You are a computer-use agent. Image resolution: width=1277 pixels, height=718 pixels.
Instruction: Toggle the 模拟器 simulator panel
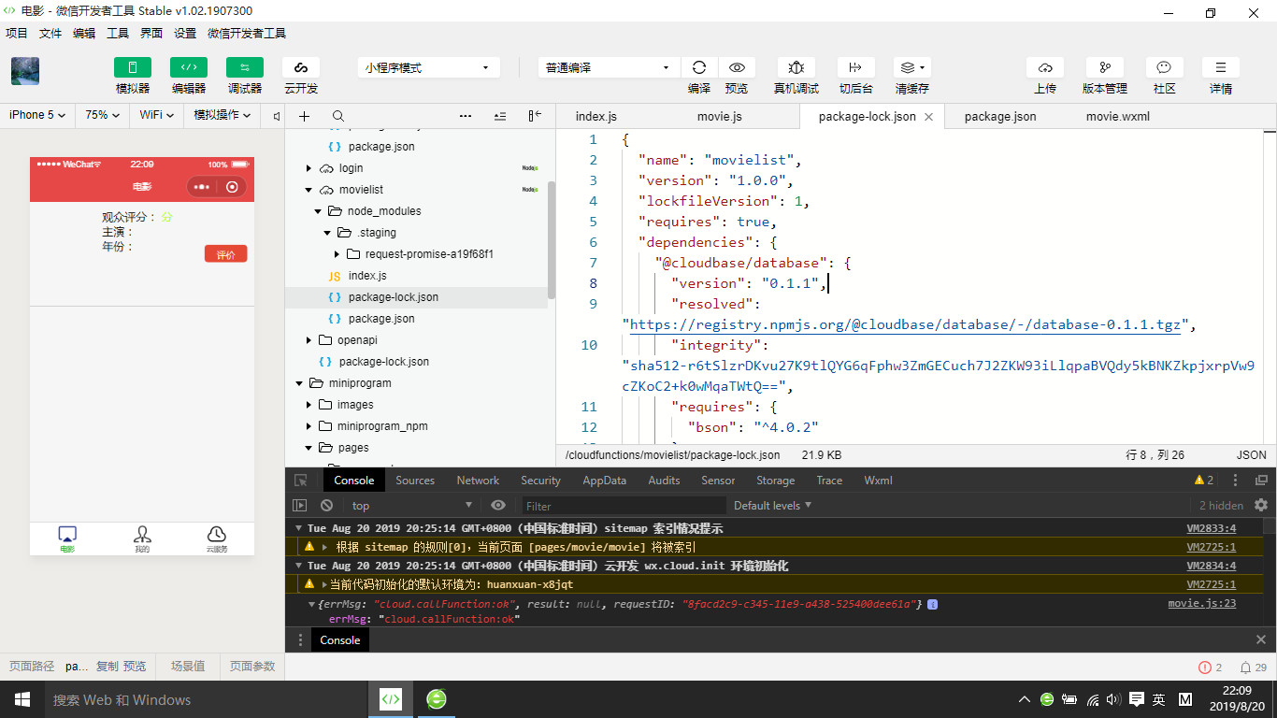(133, 67)
